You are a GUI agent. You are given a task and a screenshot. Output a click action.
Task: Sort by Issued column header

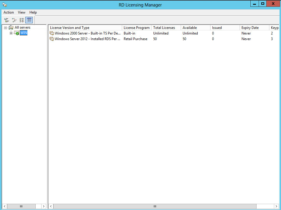point(225,28)
